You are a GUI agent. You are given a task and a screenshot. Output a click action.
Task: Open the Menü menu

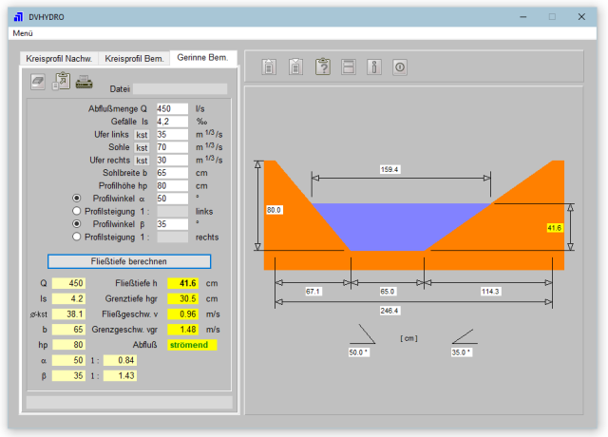coord(23,33)
